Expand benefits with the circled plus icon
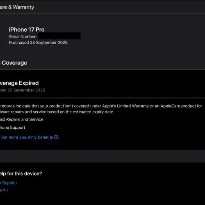 point(56,137)
